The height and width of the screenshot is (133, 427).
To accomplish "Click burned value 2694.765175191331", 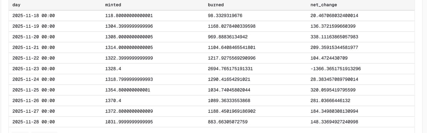I will pos(230,69).
